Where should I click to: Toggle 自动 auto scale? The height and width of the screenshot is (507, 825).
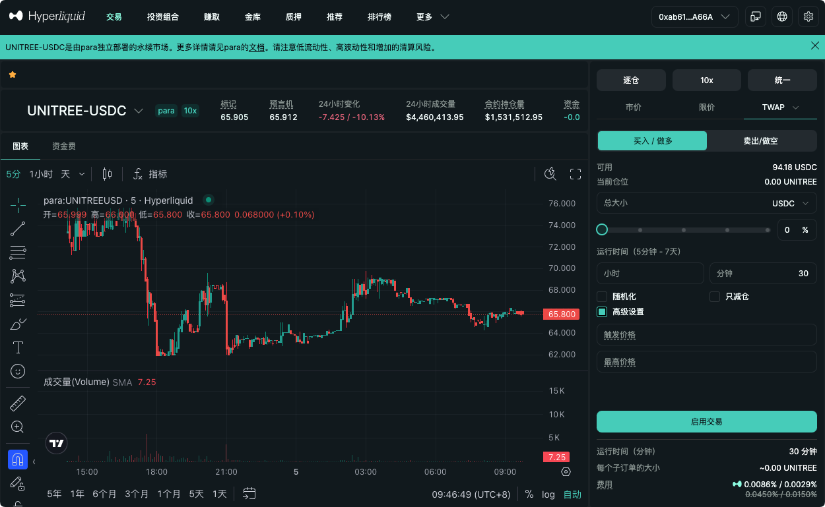572,494
